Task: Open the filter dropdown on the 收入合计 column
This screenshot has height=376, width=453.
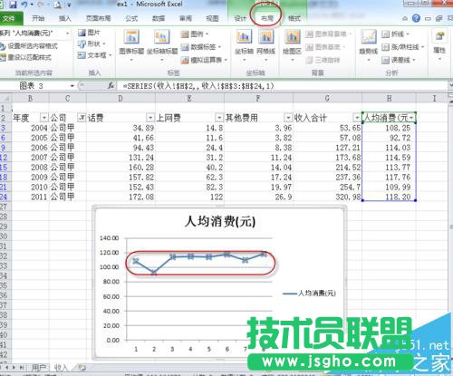Action: [357, 117]
